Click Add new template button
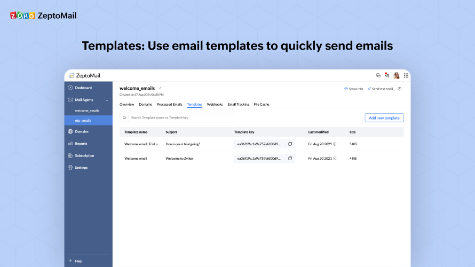The height and width of the screenshot is (267, 475). (384, 118)
